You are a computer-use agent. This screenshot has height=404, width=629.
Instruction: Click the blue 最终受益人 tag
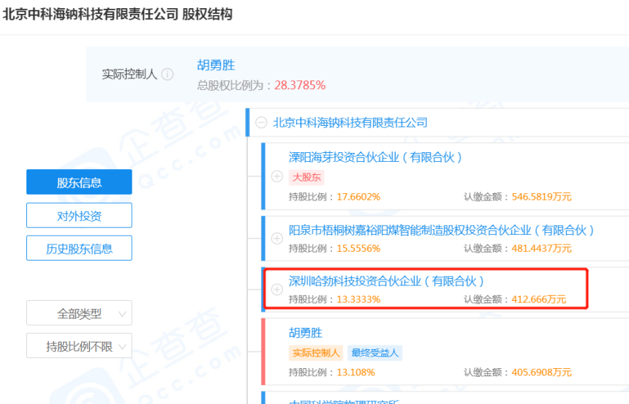(x=374, y=353)
